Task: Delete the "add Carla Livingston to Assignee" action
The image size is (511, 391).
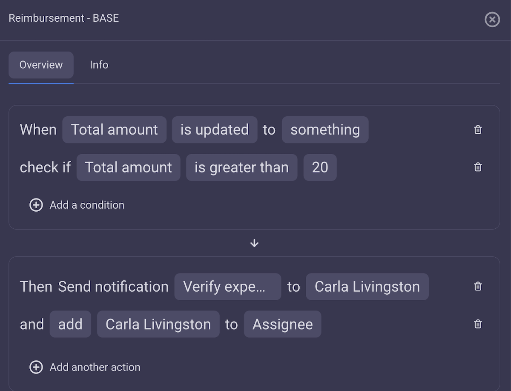Action: (x=477, y=324)
